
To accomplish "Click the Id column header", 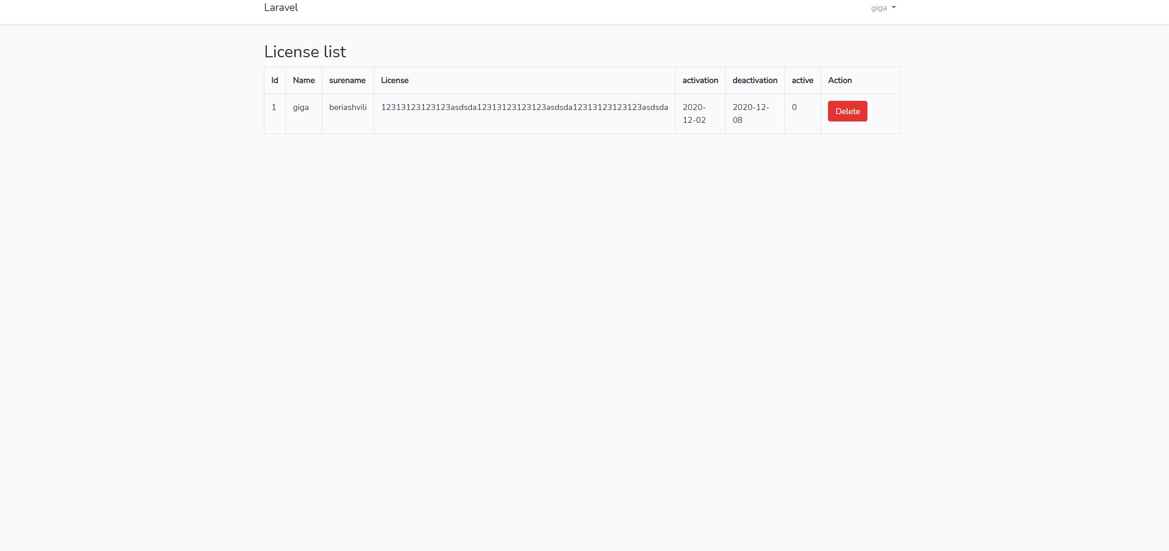I will pos(274,80).
